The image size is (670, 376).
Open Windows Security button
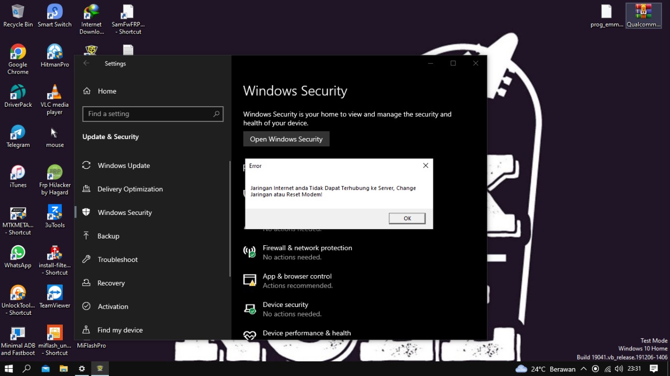[286, 139]
